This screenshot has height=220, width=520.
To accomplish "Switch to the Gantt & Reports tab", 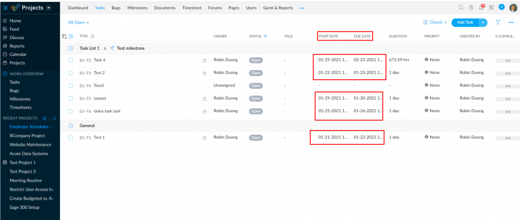I will pos(278,8).
